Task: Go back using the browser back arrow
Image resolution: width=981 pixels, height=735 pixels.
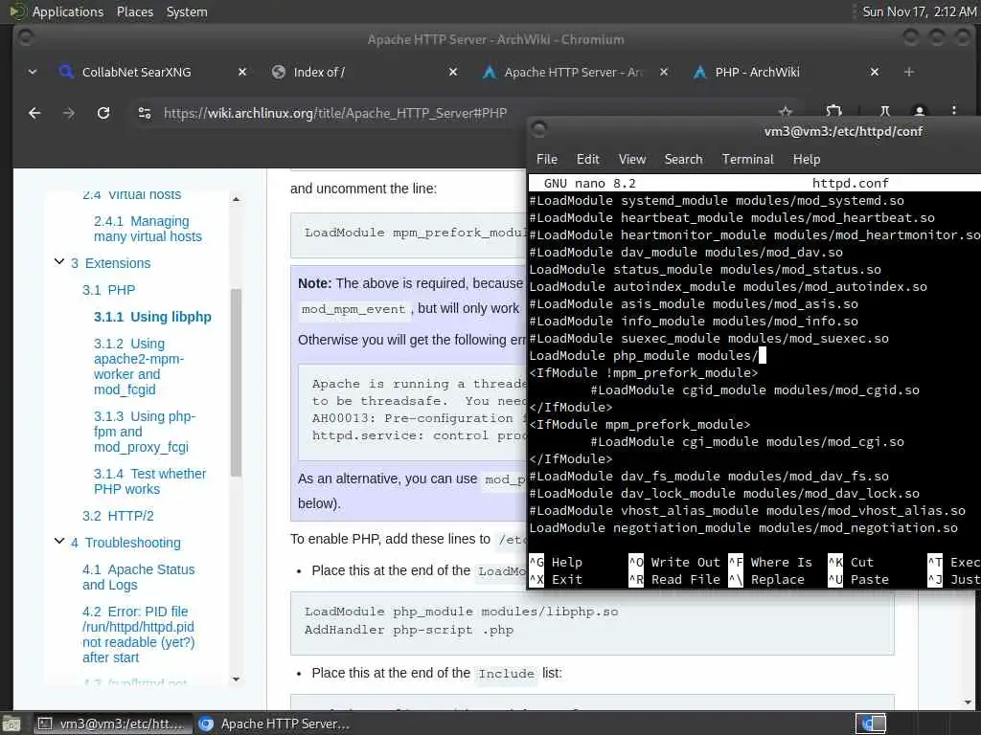Action: click(34, 113)
